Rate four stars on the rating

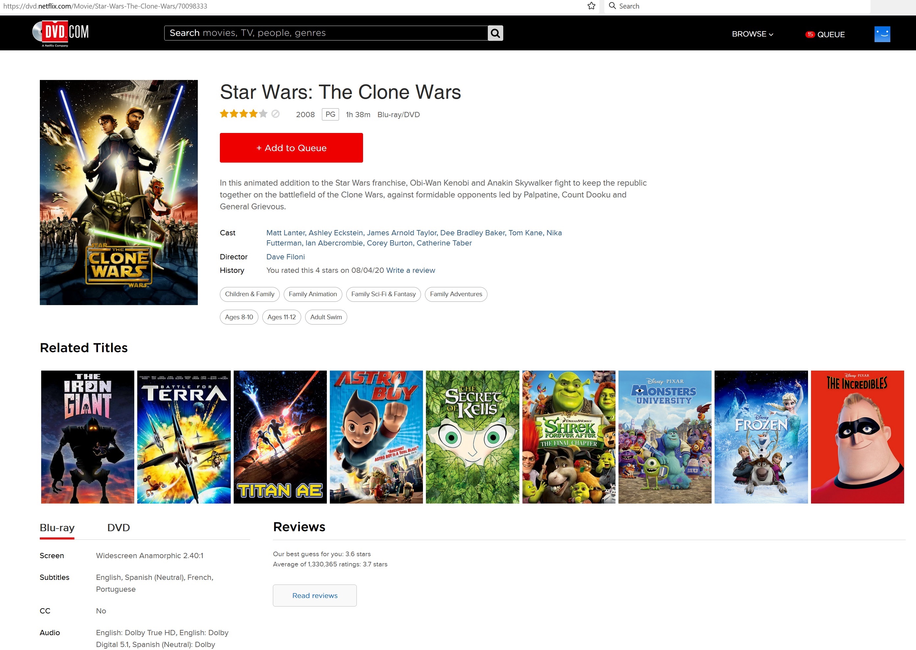pos(253,114)
